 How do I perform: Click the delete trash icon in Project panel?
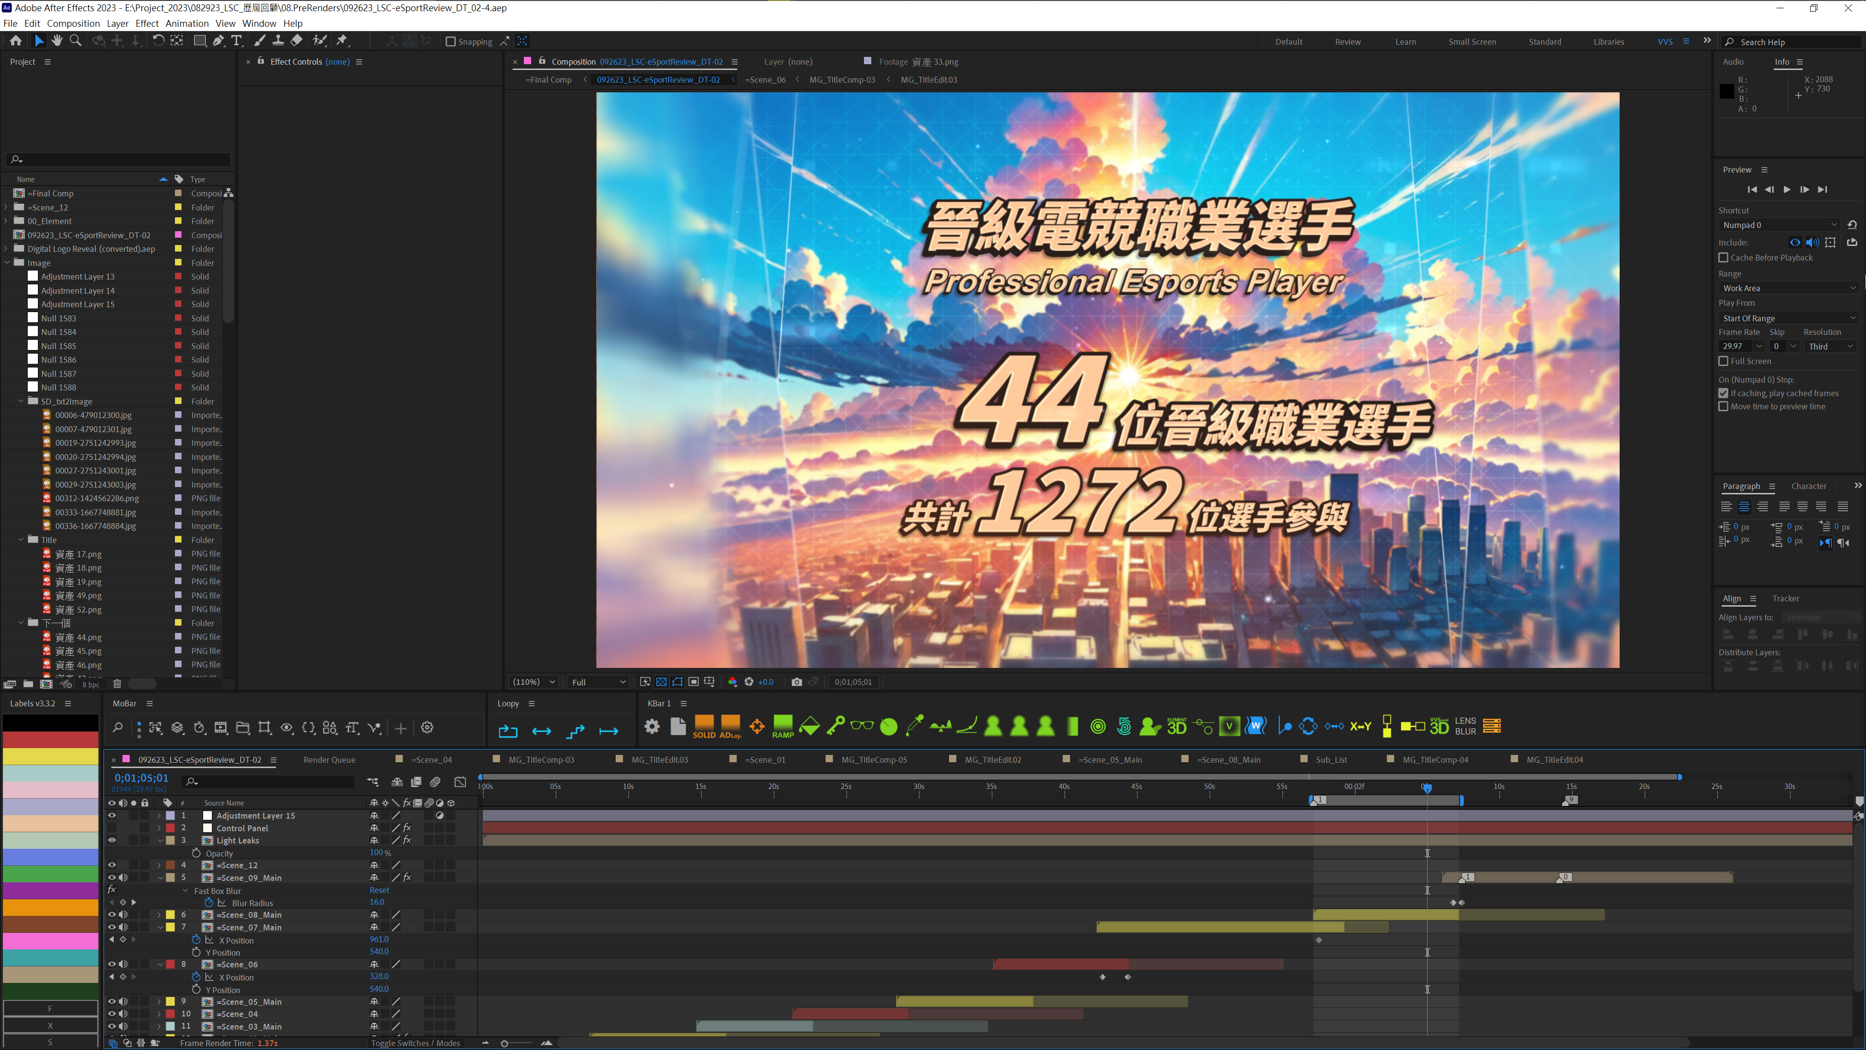click(x=117, y=684)
